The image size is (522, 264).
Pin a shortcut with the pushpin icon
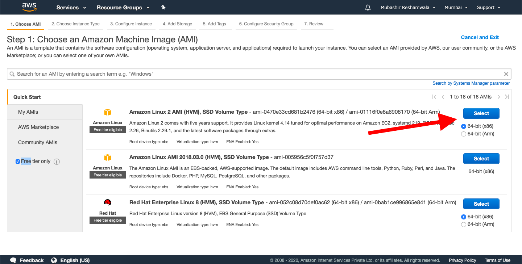(163, 7)
